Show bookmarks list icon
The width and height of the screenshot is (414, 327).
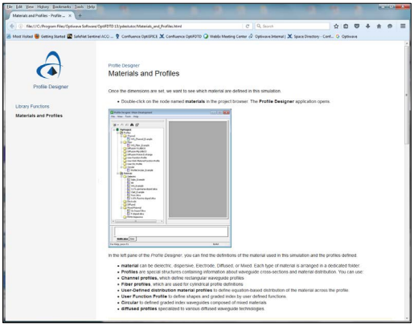[x=346, y=27]
